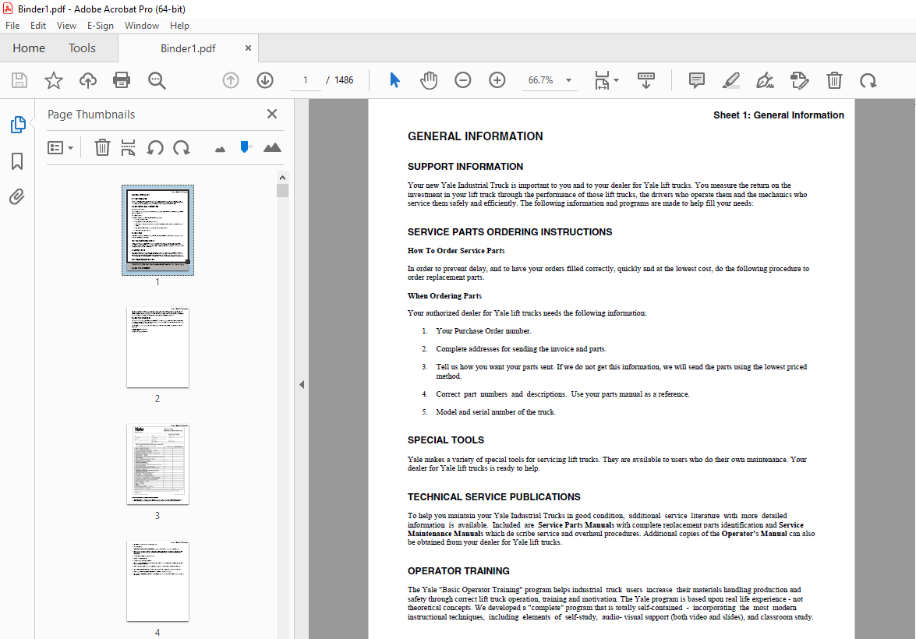Open the Find text magnifier icon
This screenshot has width=916, height=639.
(x=157, y=80)
